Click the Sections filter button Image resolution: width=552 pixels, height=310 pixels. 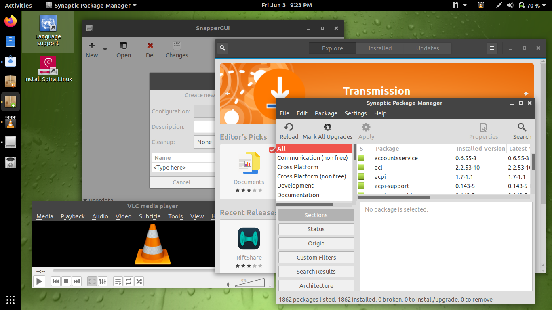(x=316, y=215)
